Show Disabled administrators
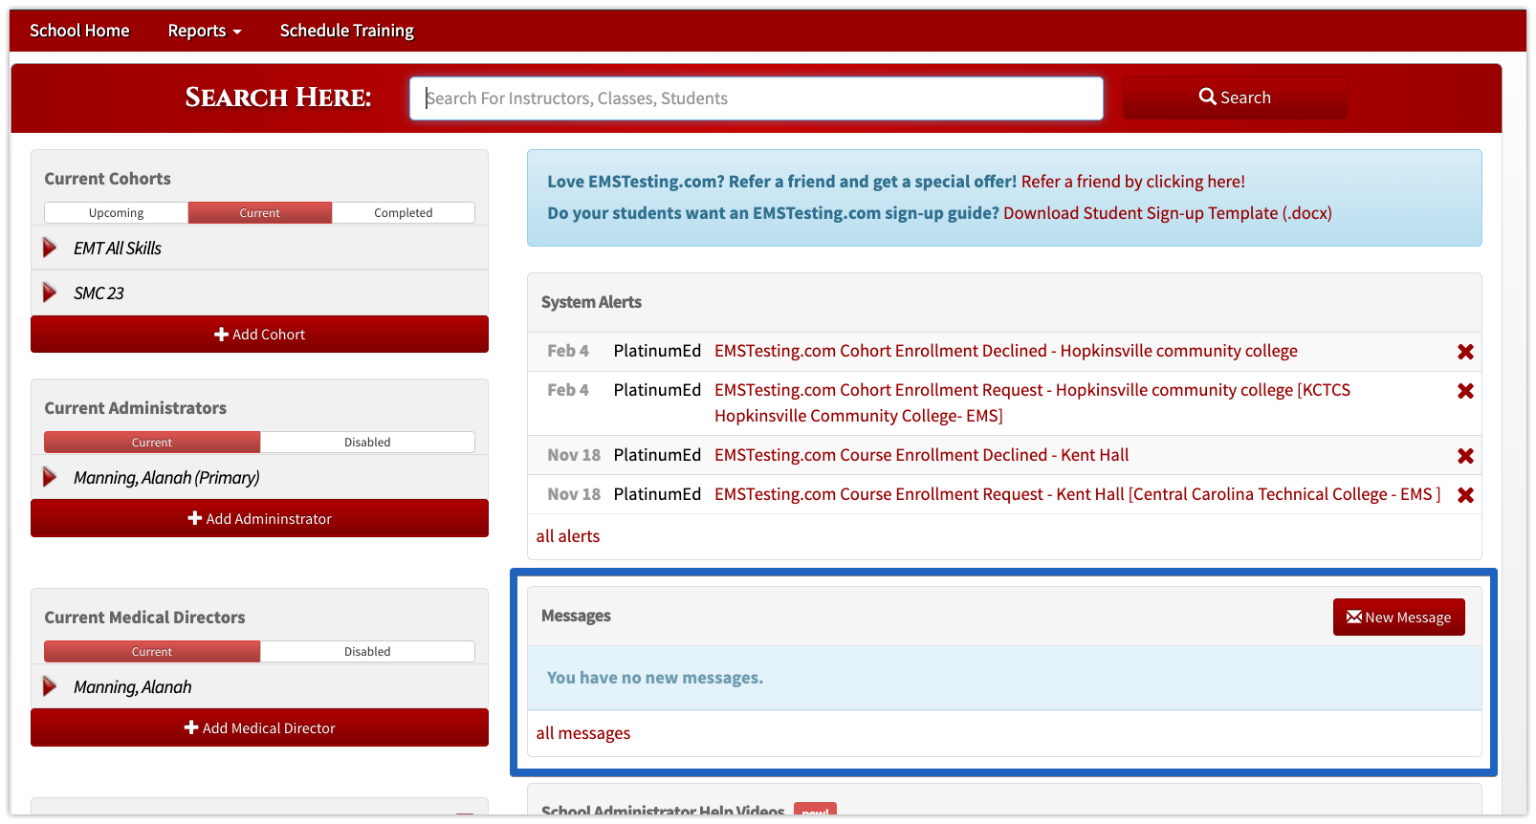Viewport: 1536px width, 824px height. point(367,443)
